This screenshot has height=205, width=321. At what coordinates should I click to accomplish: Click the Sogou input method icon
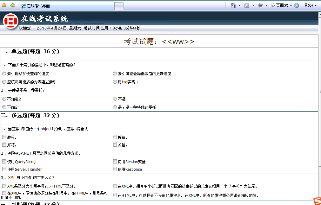[317, 201]
